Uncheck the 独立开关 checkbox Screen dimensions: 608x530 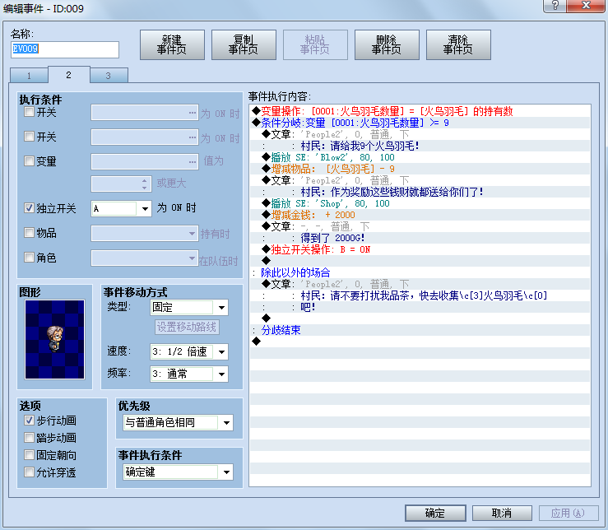(x=29, y=208)
